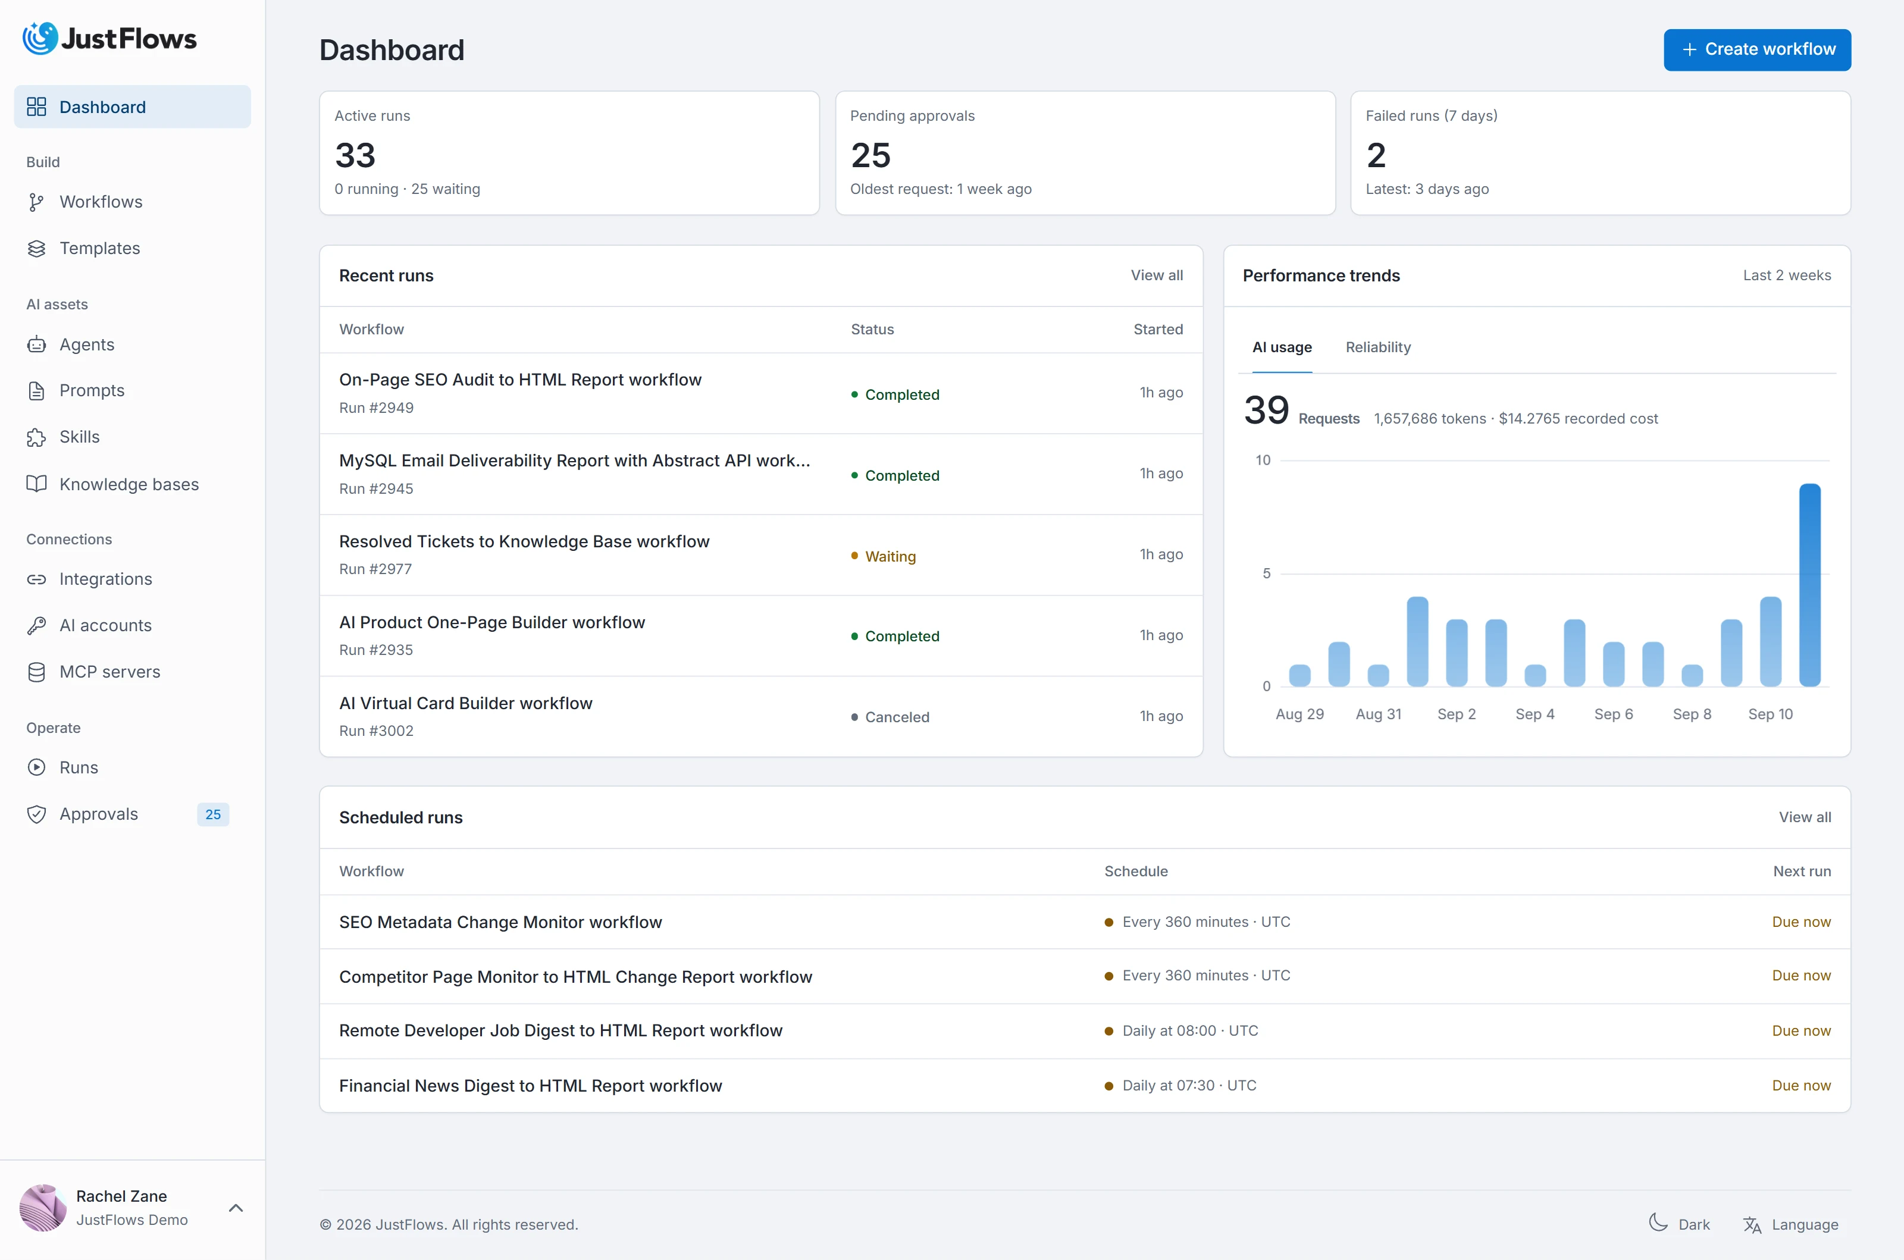Click the Approvals shield icon

pos(36,814)
